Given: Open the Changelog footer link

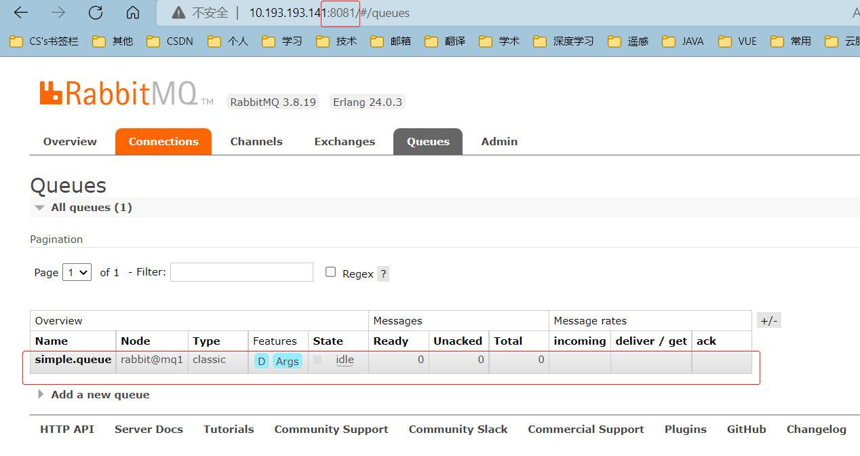Looking at the screenshot, I should pyautogui.click(x=817, y=430).
